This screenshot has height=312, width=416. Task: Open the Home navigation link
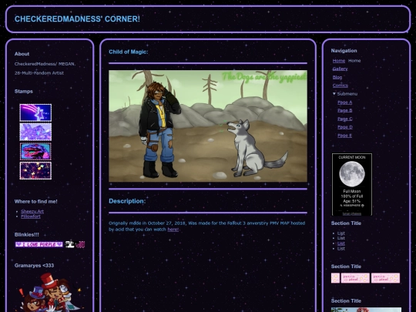pos(339,61)
